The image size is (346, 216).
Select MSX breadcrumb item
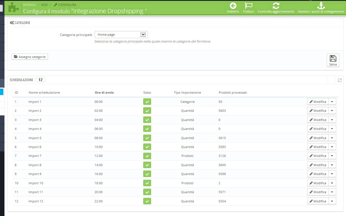pos(44,5)
